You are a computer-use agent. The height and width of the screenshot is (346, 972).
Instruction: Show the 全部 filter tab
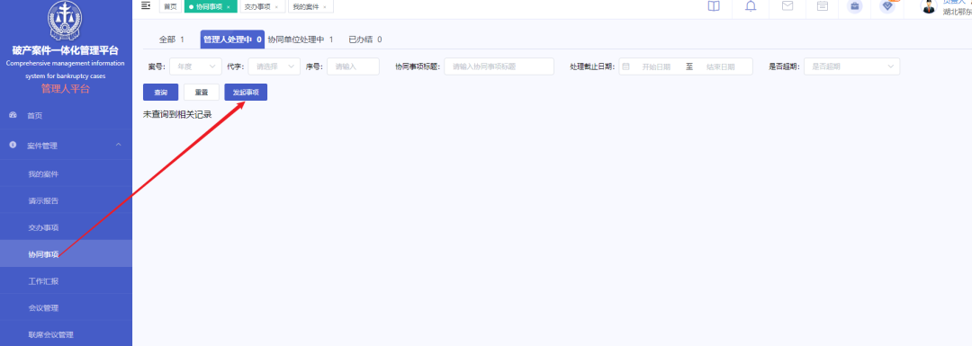coord(172,39)
